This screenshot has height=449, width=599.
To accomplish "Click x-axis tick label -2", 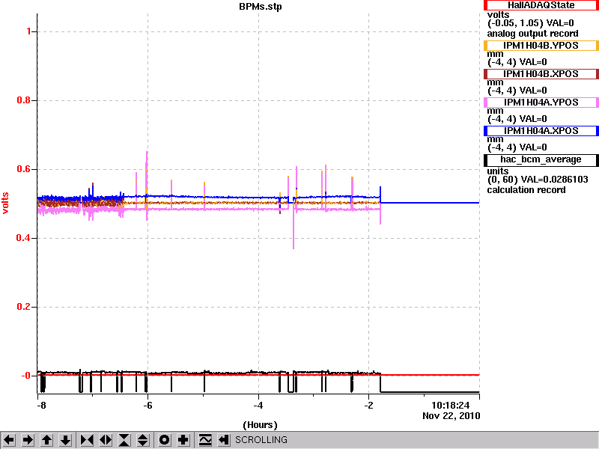I will (x=368, y=406).
